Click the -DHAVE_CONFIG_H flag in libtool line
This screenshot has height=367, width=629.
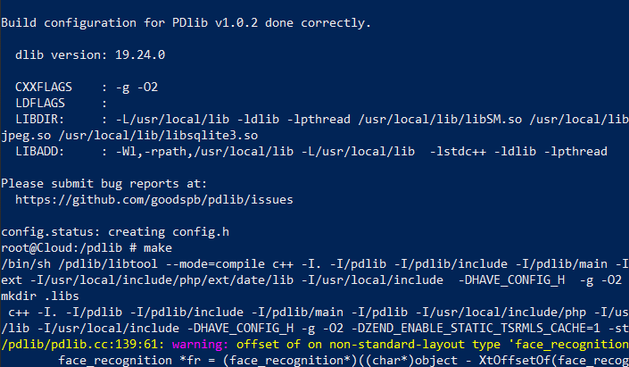(511, 279)
